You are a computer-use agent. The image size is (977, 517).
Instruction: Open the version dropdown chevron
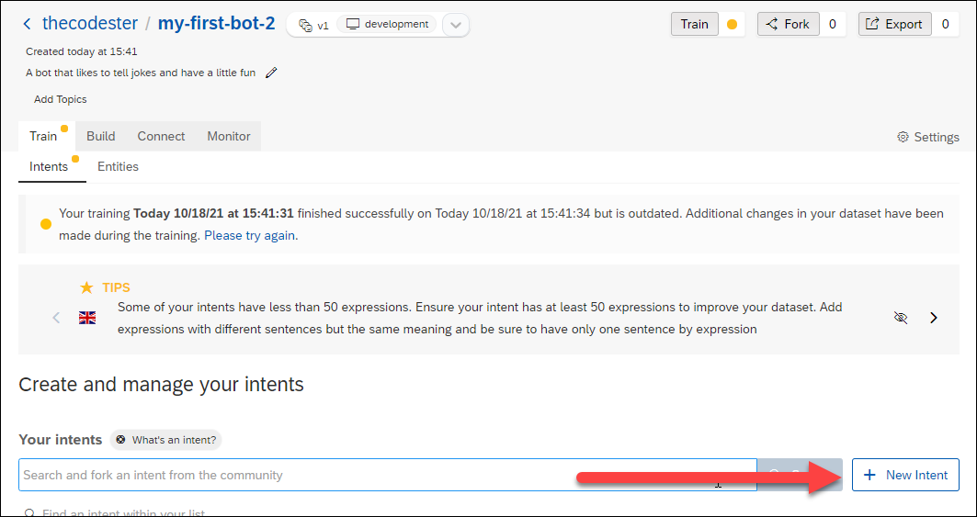click(x=456, y=26)
